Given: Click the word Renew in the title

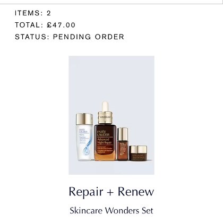Looking at the screenshot, I should (x=136, y=192).
